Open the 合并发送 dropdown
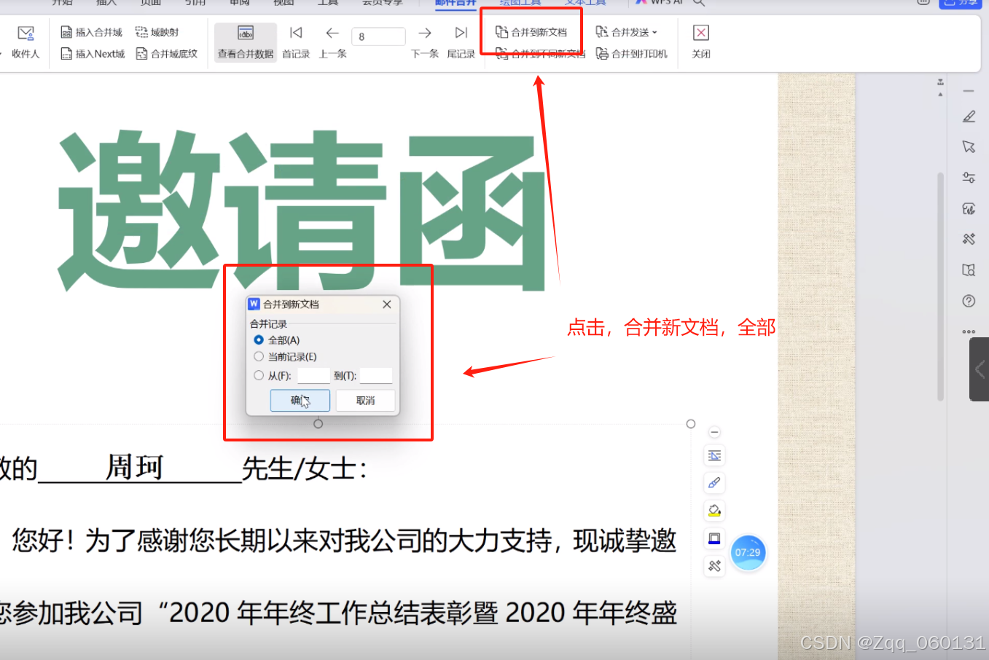This screenshot has width=989, height=660. tap(627, 32)
